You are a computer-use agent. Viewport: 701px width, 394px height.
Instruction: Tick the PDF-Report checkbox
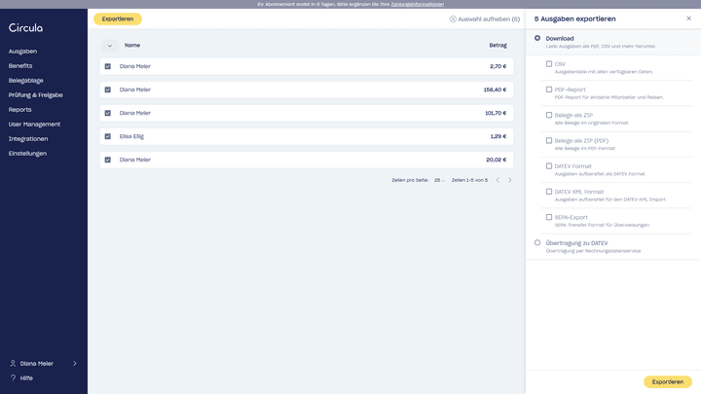point(549,90)
